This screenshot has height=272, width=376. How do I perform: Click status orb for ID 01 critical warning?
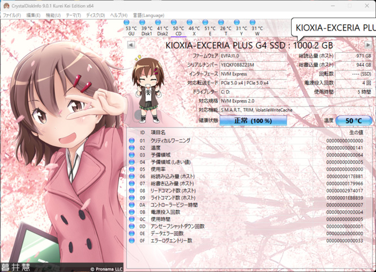pyautogui.click(x=131, y=141)
